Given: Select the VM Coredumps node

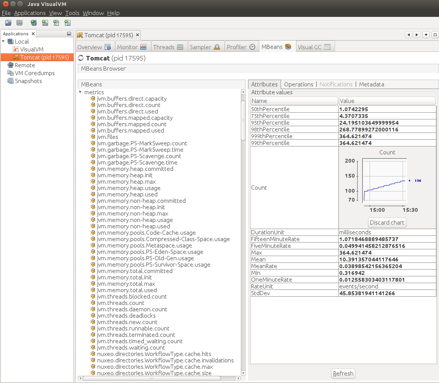Looking at the screenshot, I should point(32,73).
